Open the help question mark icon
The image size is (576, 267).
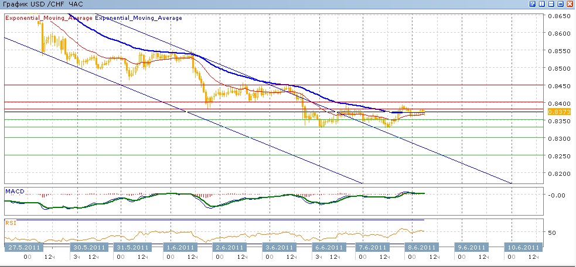click(x=533, y=4)
